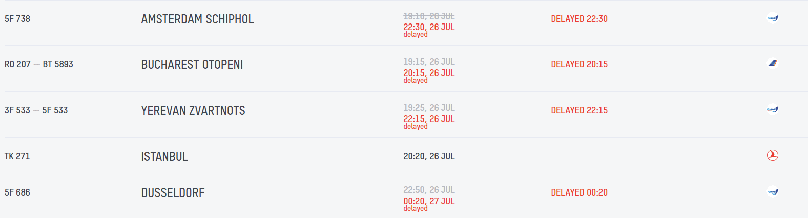
Task: Click the Turkish Airlines logo for Istanbul
Action: (x=772, y=155)
